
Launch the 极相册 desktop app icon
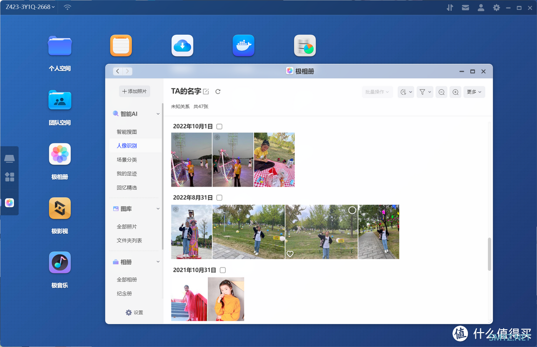click(x=60, y=154)
